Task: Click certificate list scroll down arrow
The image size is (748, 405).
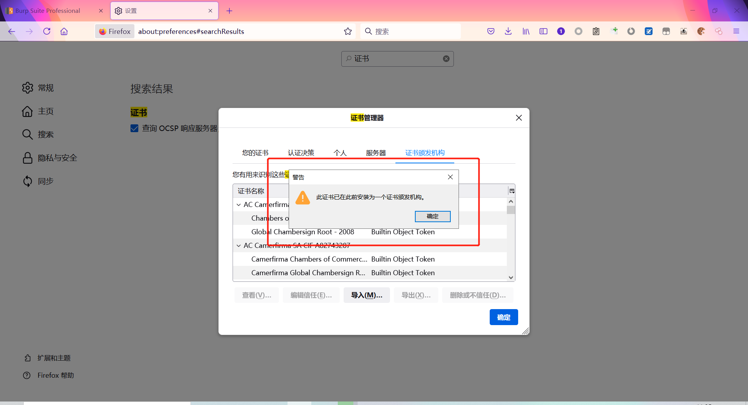Action: point(511,278)
